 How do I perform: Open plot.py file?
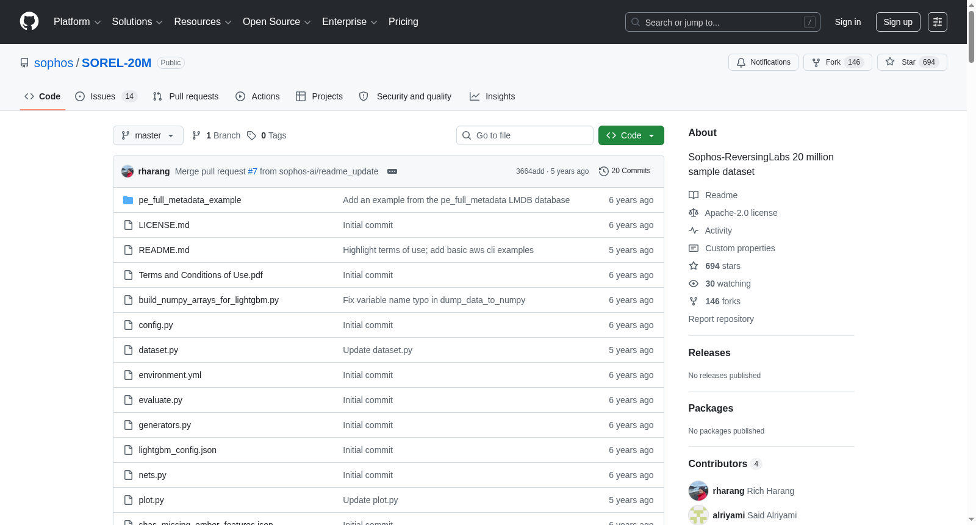151,500
